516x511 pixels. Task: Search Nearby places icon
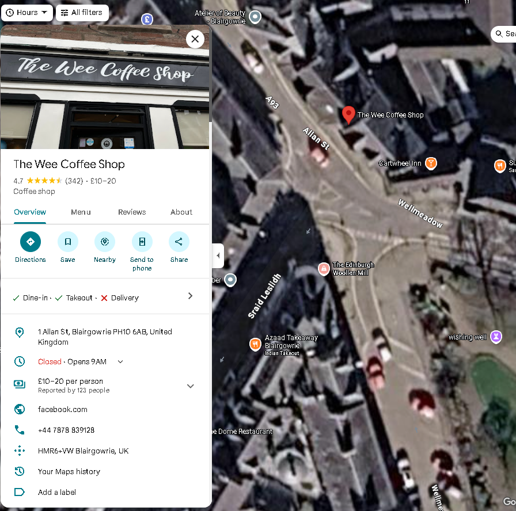coord(105,242)
